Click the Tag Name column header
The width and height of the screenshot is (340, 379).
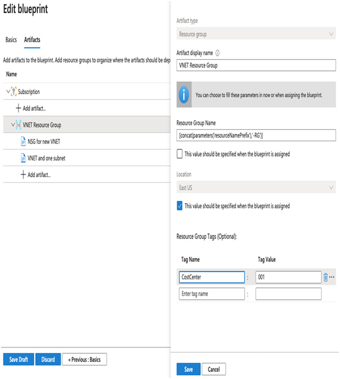click(191, 259)
